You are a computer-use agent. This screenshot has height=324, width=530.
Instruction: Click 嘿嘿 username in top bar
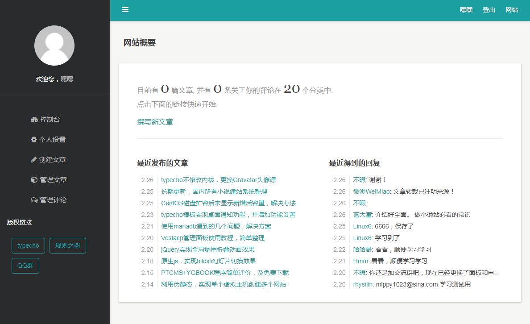(x=466, y=10)
